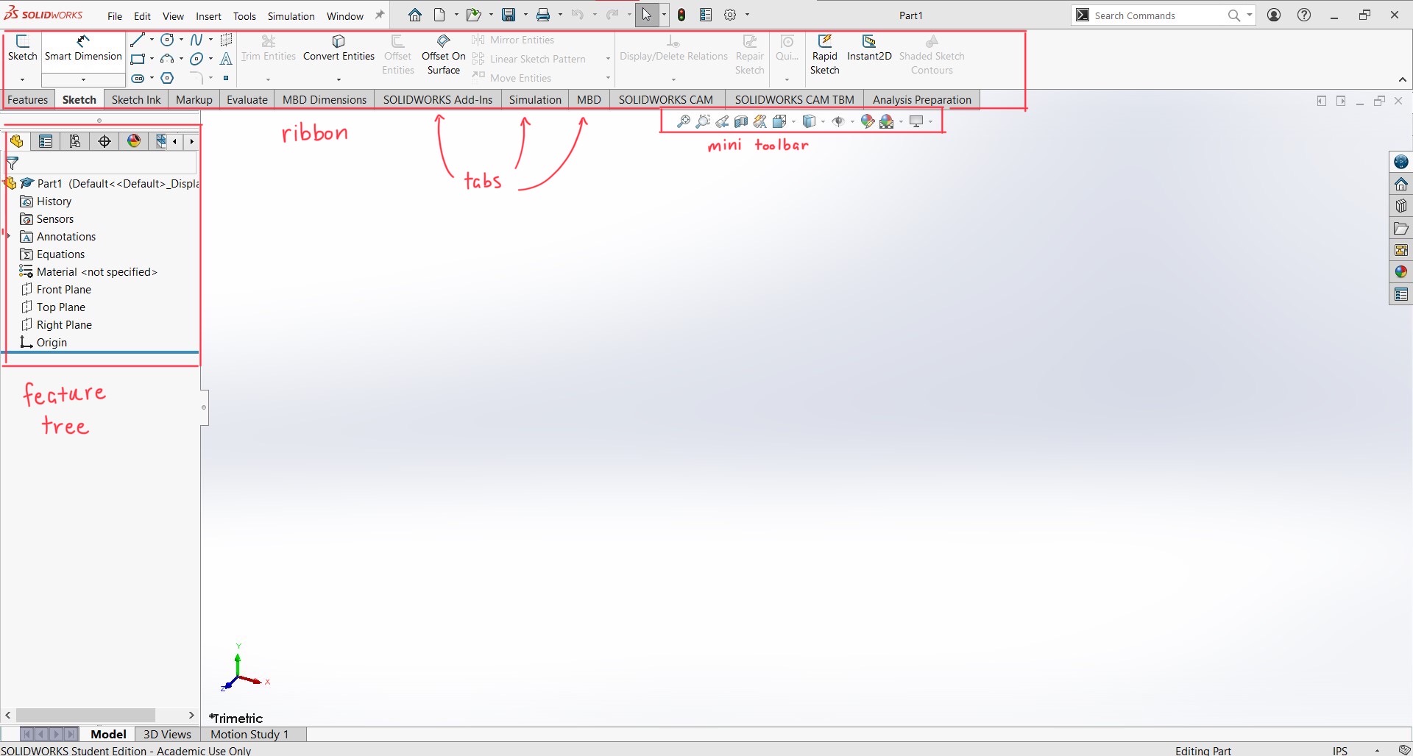
Task: Click the Convert Entities icon
Action: pyautogui.click(x=339, y=48)
